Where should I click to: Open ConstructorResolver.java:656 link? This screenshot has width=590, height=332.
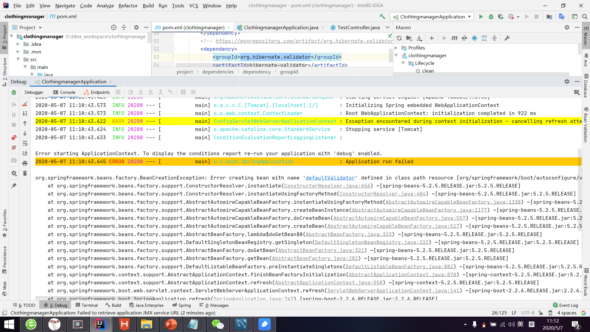pyautogui.click(x=327, y=186)
